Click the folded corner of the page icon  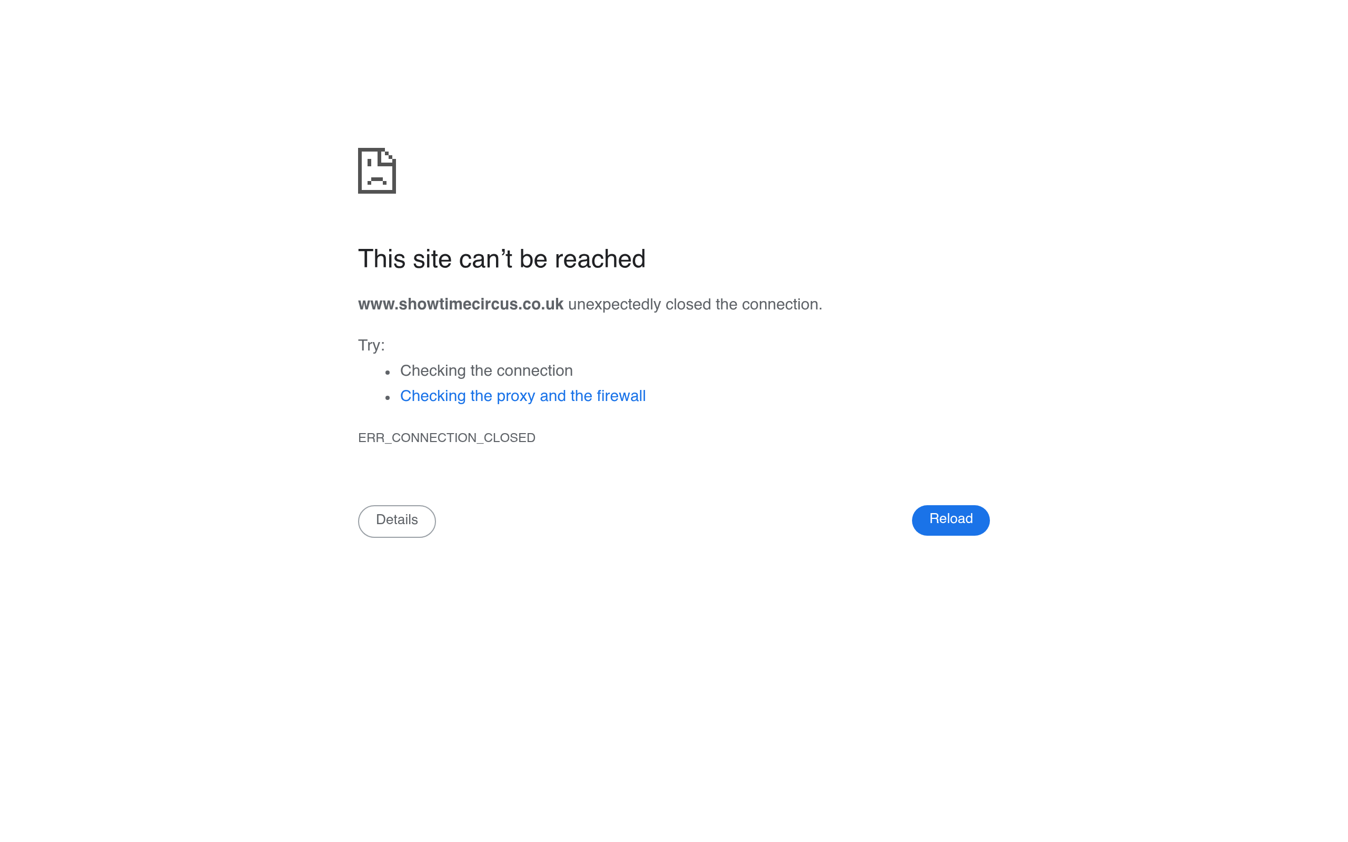coord(388,156)
